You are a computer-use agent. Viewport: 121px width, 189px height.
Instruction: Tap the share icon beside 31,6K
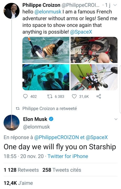pos(99,96)
